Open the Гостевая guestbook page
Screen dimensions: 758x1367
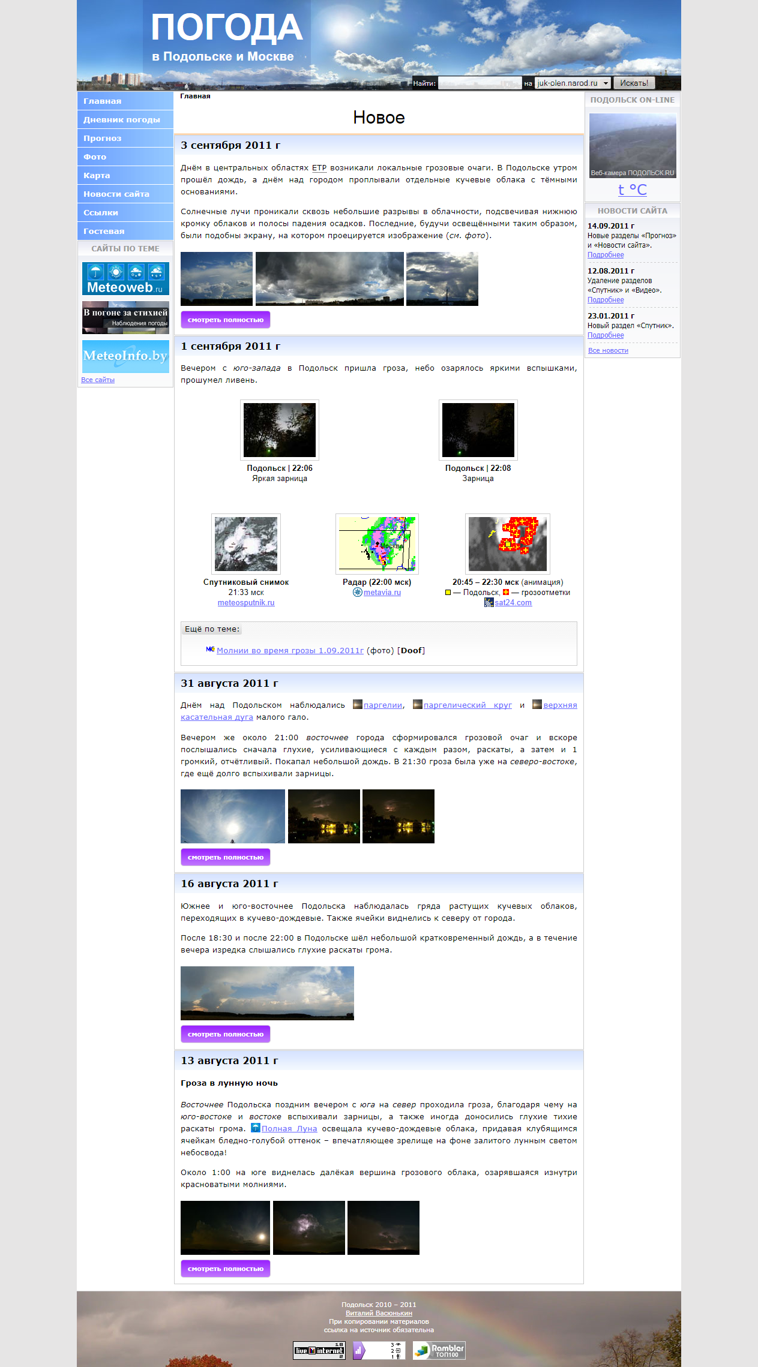tap(125, 231)
